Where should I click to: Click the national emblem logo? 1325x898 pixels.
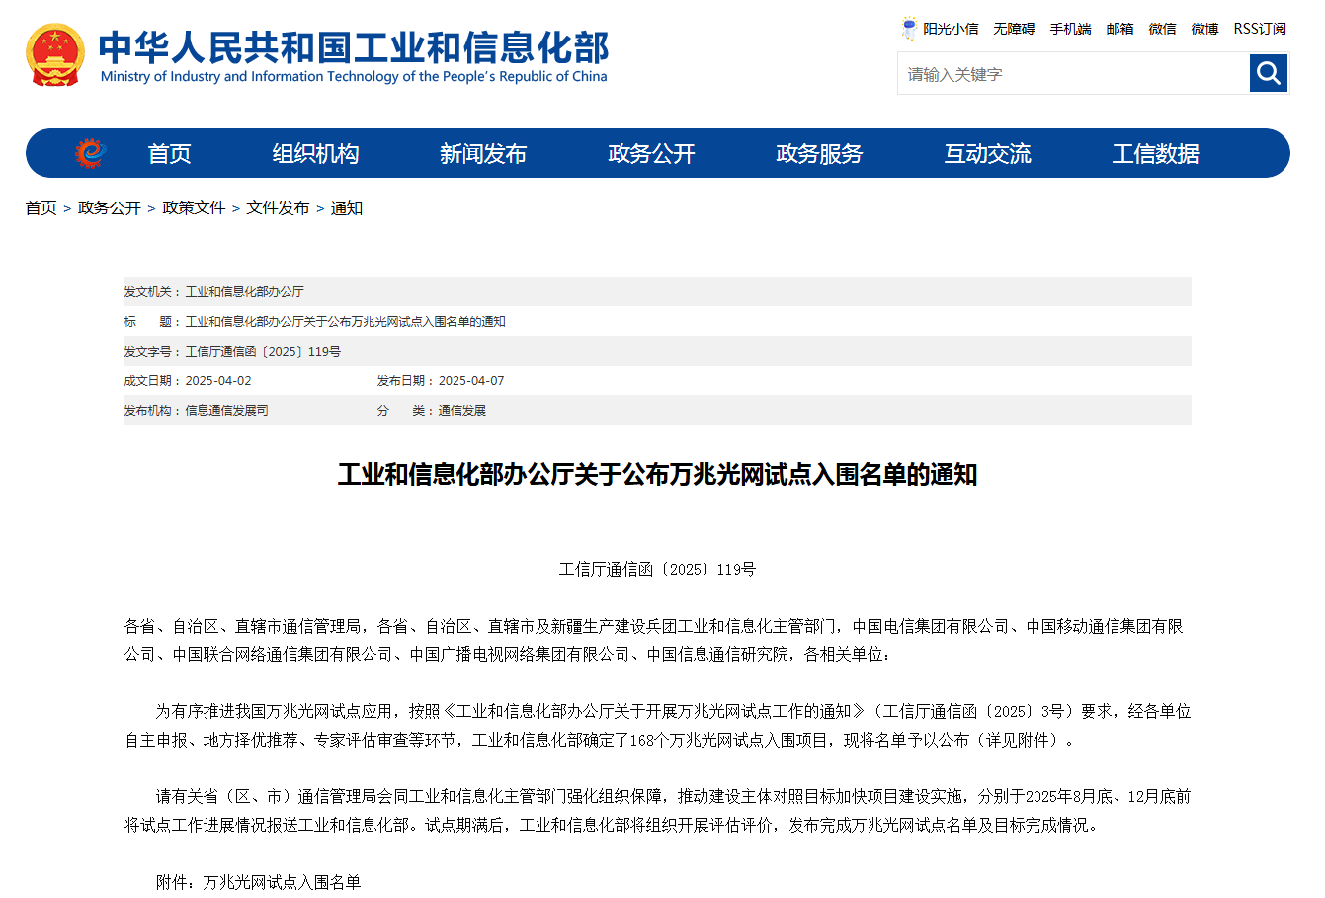click(55, 55)
